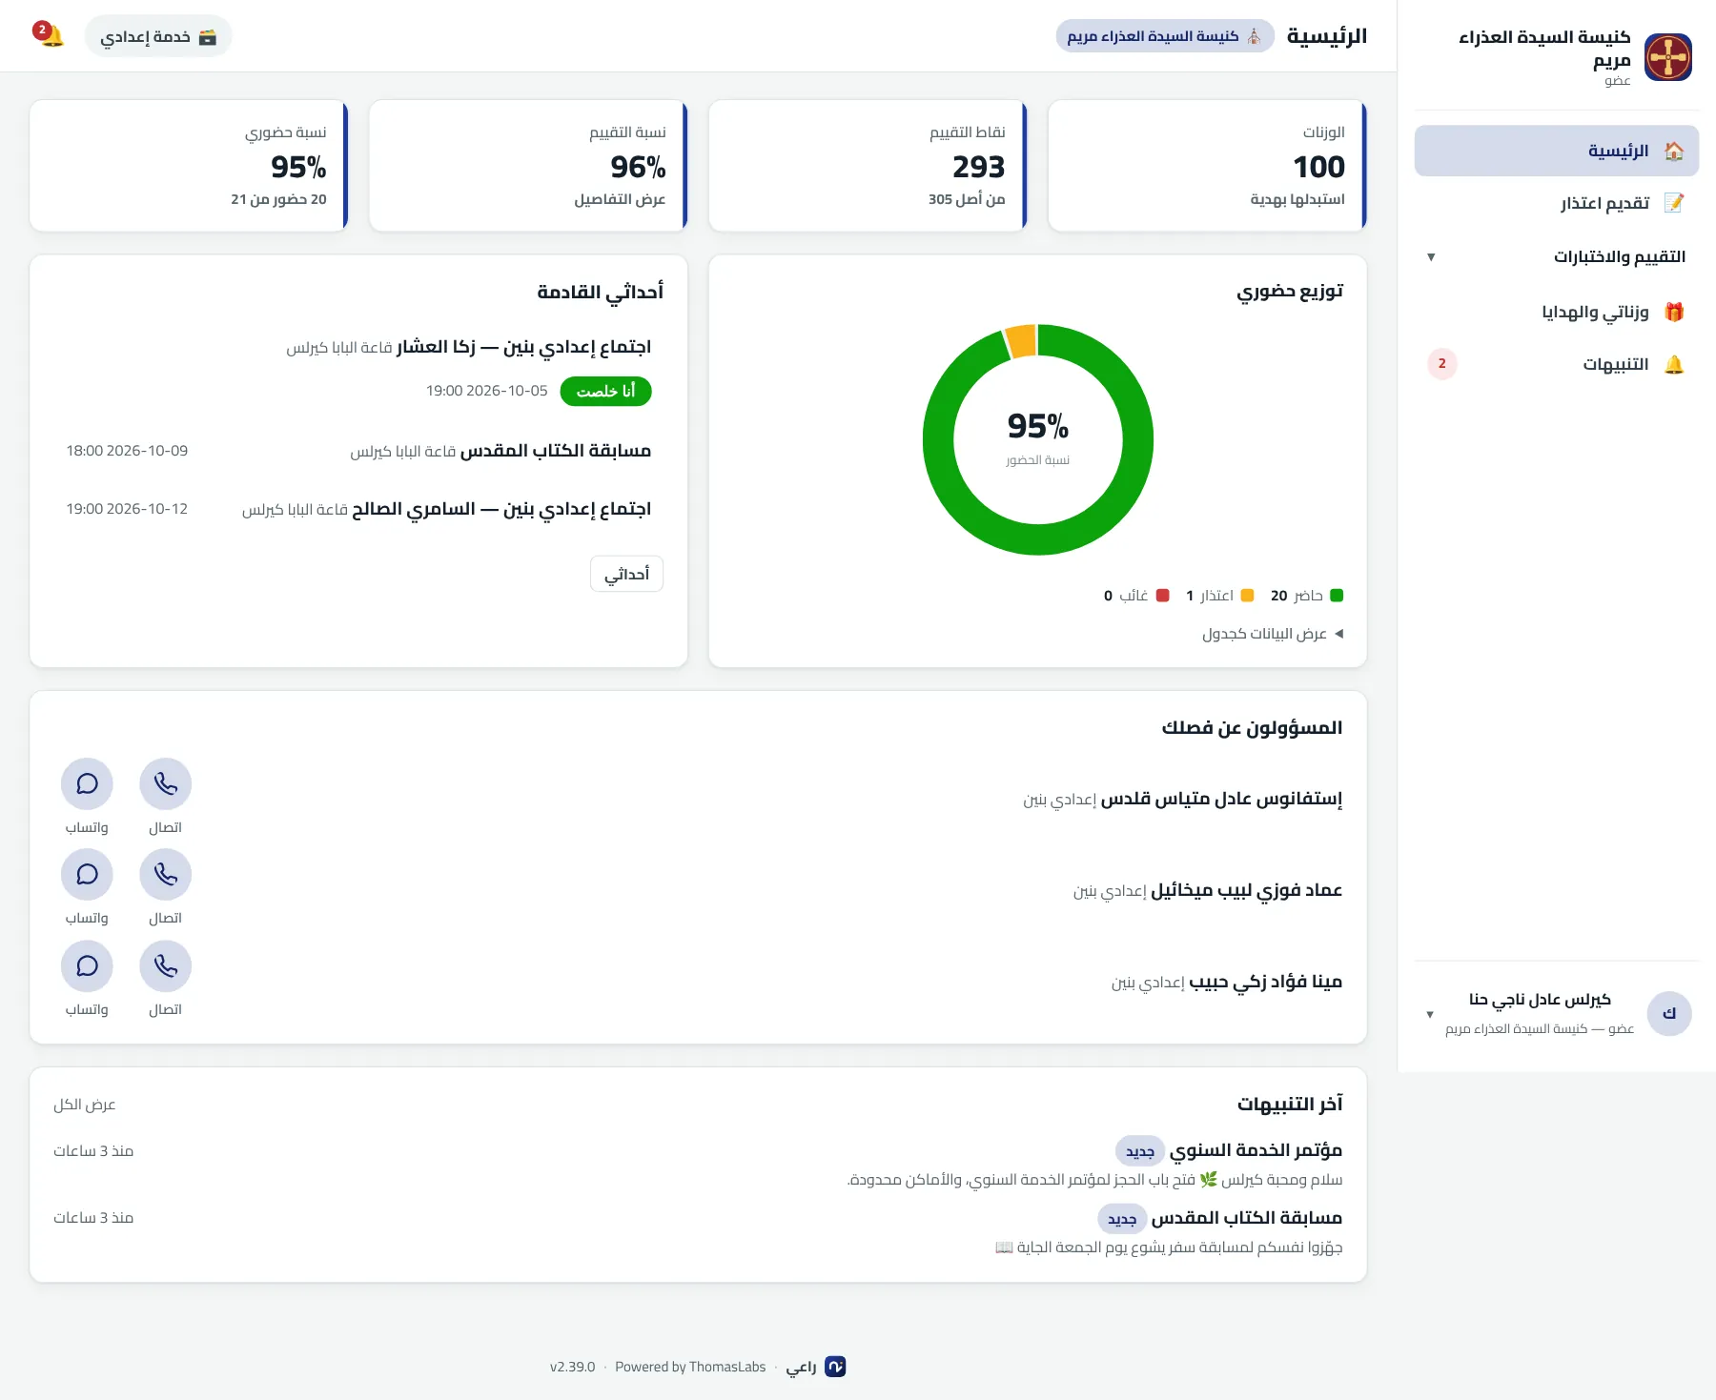Open the مؤتمر الخدمة السنوي notification
This screenshot has height=1400, width=1716.
[x=698, y=1165]
